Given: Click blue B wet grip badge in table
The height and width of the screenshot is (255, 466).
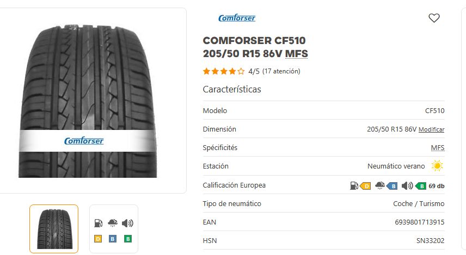Looking at the screenshot, I should click(392, 186).
